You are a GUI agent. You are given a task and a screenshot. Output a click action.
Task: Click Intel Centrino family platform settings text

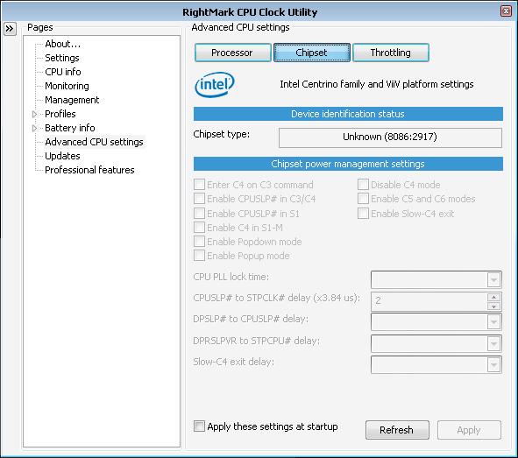(377, 84)
